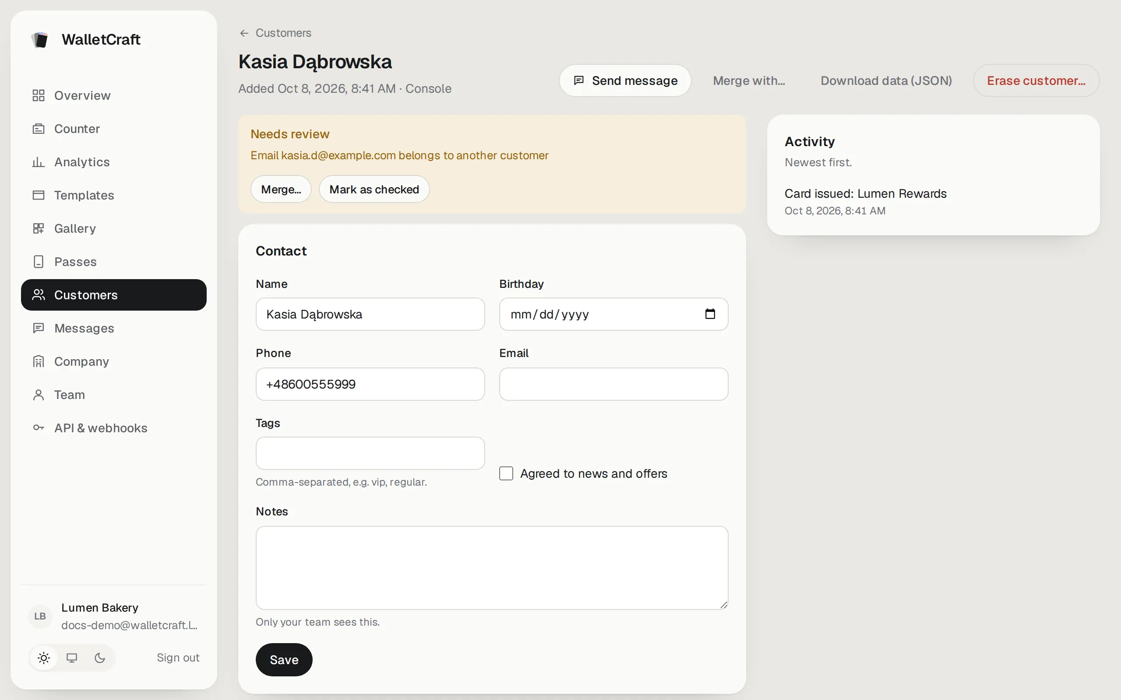Open Overview via its grid icon

(x=39, y=95)
